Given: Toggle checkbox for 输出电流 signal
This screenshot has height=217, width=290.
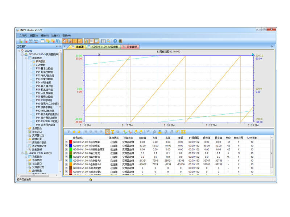Looking at the screenshot, I should tap(66, 153).
